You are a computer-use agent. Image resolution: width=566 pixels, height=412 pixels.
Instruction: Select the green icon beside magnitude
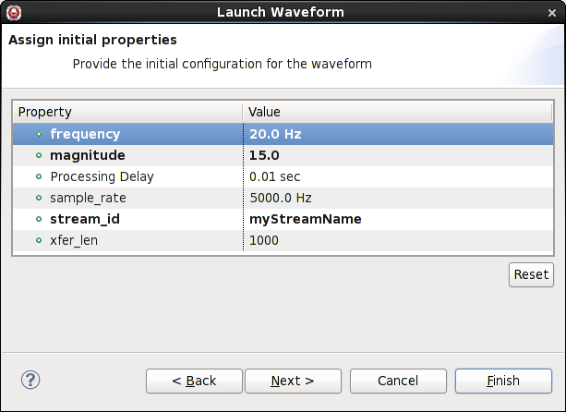click(x=39, y=155)
